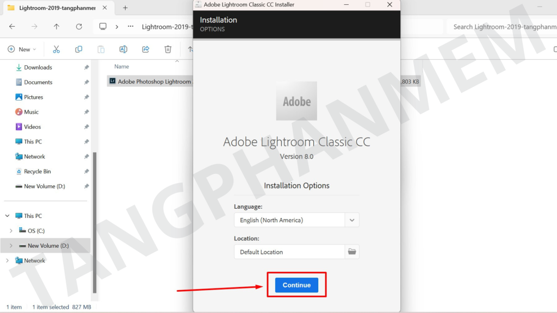
Task: Click the PC monitor icon in address bar
Action: coord(103,27)
